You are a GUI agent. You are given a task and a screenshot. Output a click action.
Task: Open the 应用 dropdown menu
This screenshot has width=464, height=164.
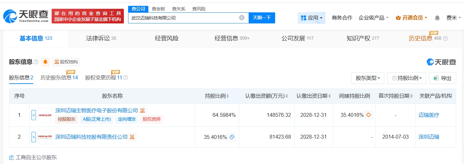coord(311,18)
